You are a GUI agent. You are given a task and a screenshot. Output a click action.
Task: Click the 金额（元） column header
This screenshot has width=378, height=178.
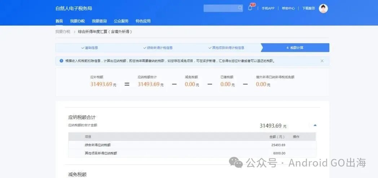pyautogui.click(x=277, y=137)
